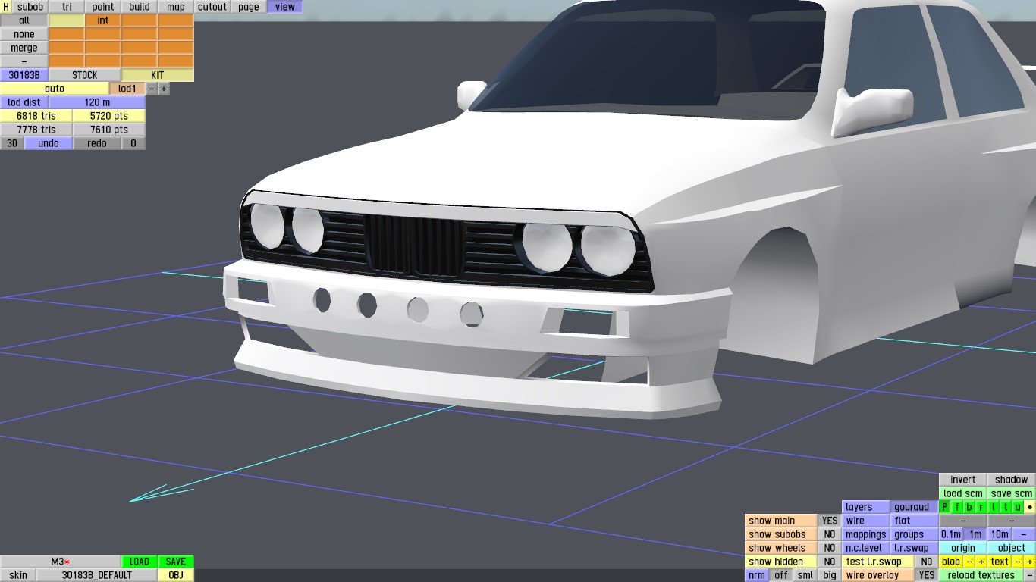Image resolution: width=1036 pixels, height=582 pixels.
Task: Click the minus button next to 10m
Action: (x=1024, y=534)
